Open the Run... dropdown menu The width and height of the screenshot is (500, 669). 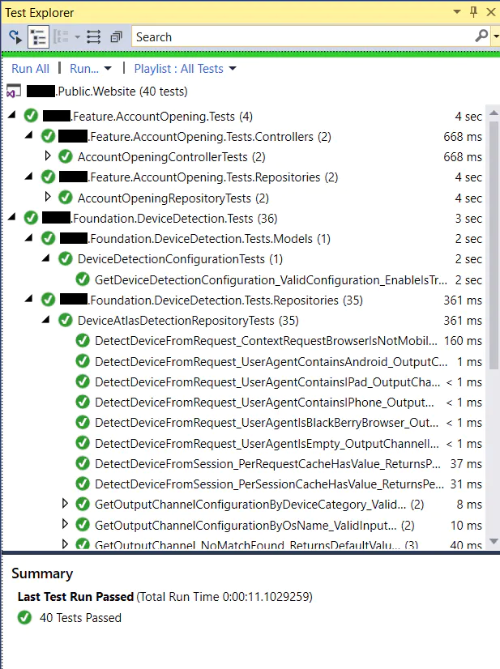click(91, 69)
